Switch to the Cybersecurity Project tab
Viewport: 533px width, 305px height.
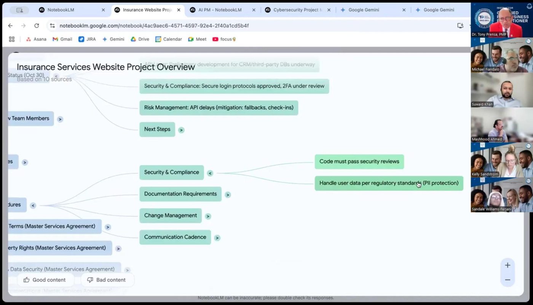tap(298, 10)
